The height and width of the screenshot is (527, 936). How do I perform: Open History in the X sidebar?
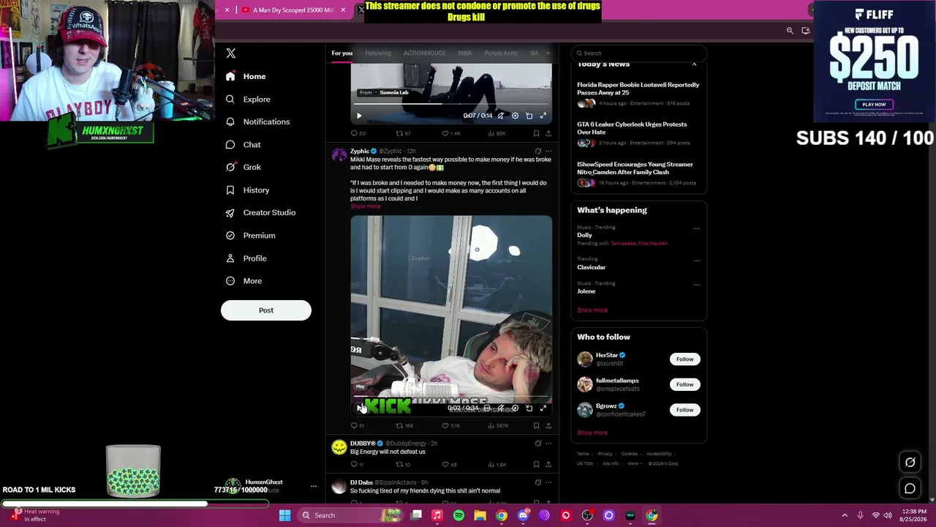pos(248,190)
